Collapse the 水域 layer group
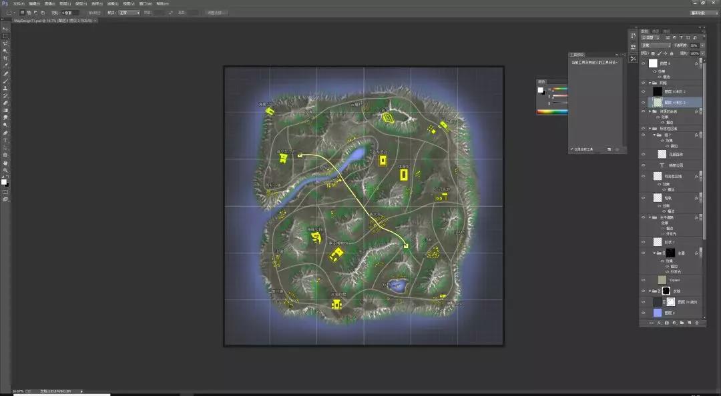 tap(650, 291)
